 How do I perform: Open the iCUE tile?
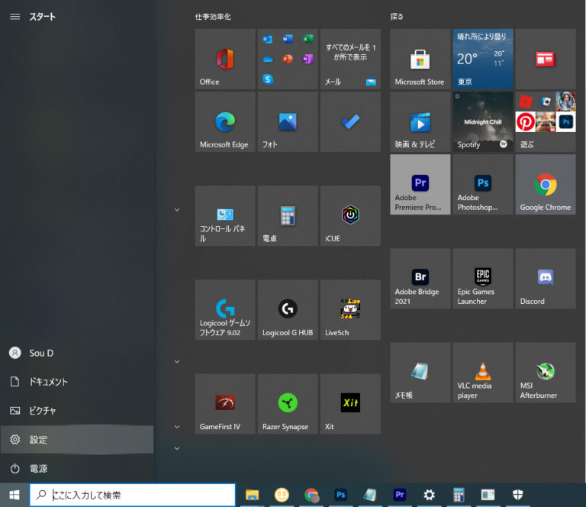[350, 215]
